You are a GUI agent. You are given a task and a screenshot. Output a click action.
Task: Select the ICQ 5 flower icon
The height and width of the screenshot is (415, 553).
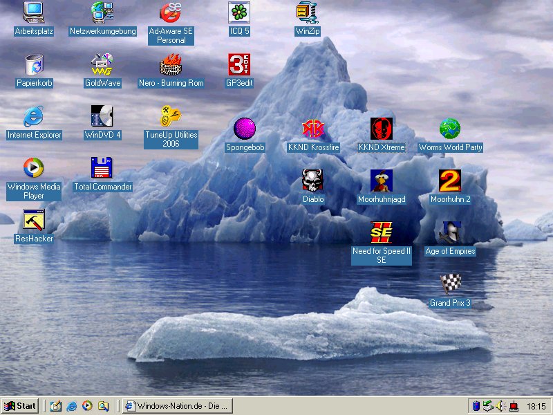click(x=239, y=12)
